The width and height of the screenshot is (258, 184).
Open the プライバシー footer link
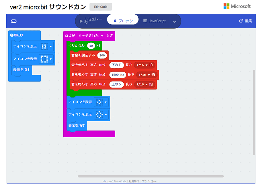coord(149,181)
